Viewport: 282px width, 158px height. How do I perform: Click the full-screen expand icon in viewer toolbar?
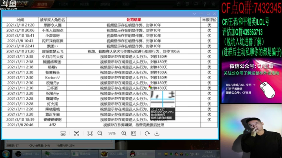(76, 133)
